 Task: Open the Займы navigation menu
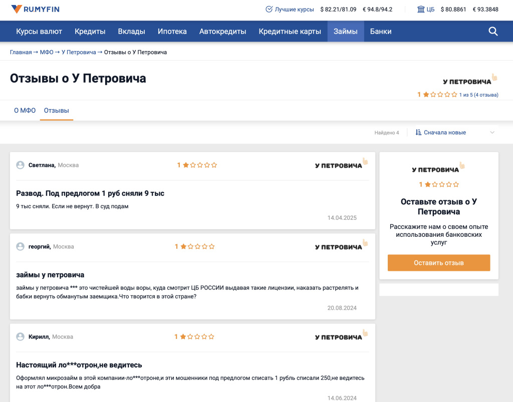(x=346, y=32)
